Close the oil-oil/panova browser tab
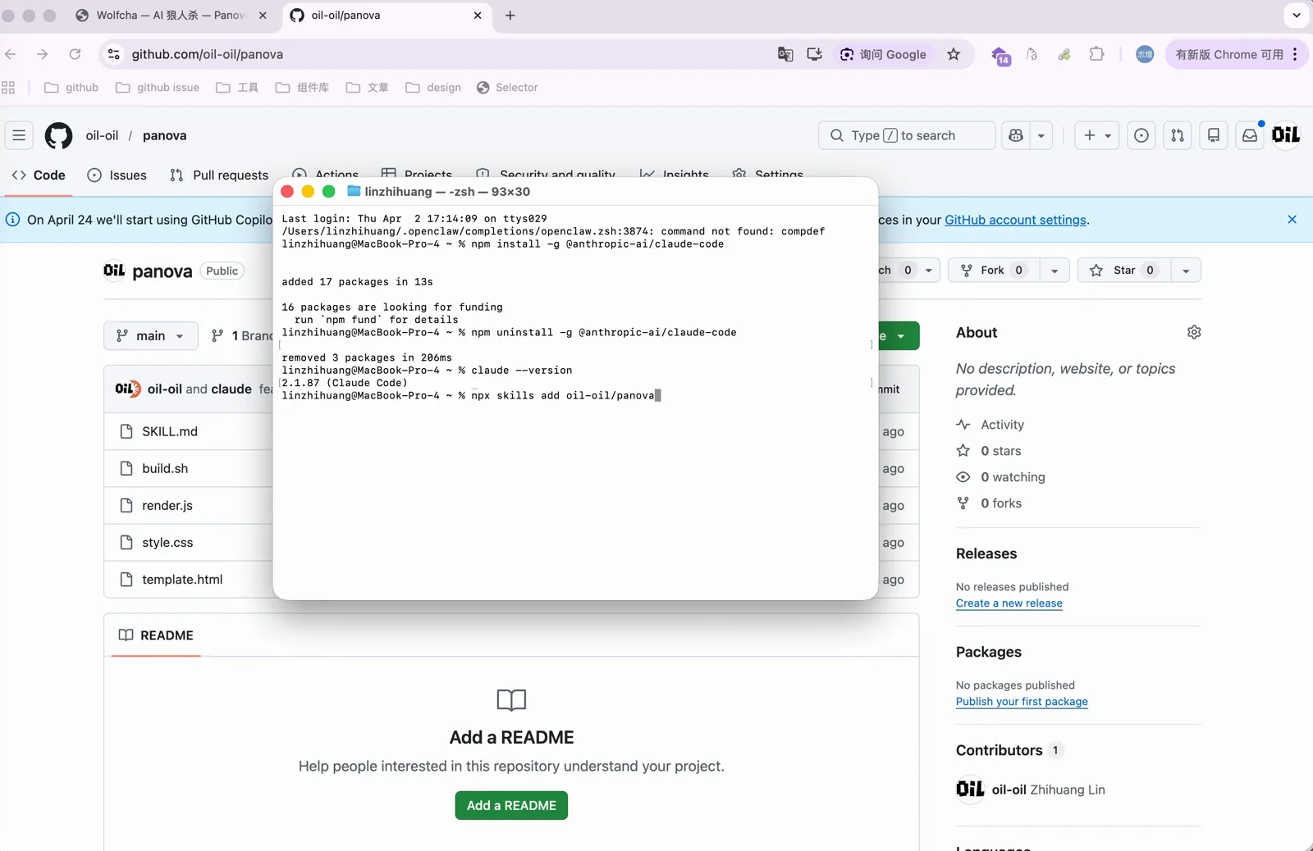The image size is (1313, 851). click(x=478, y=16)
